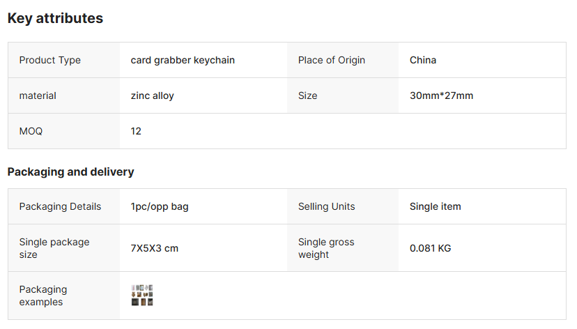
Task: Click the 0.081 KG weight value
Action: point(430,248)
